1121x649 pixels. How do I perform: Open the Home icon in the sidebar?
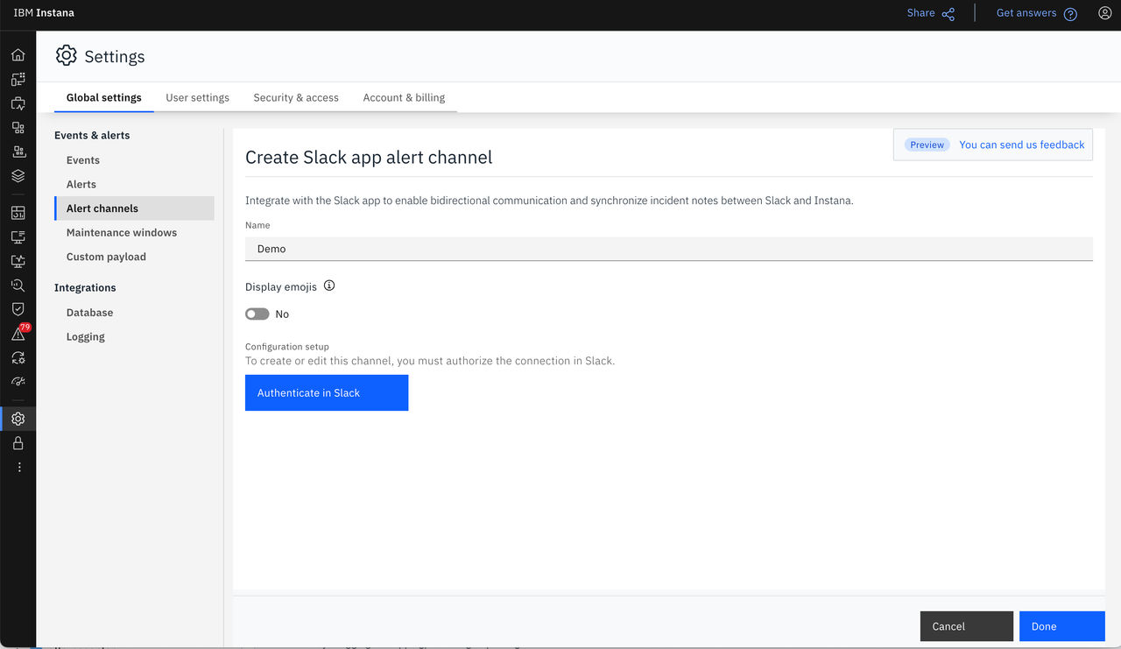coord(18,55)
